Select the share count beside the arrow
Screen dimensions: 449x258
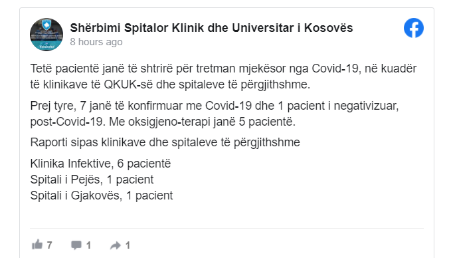[x=128, y=245]
